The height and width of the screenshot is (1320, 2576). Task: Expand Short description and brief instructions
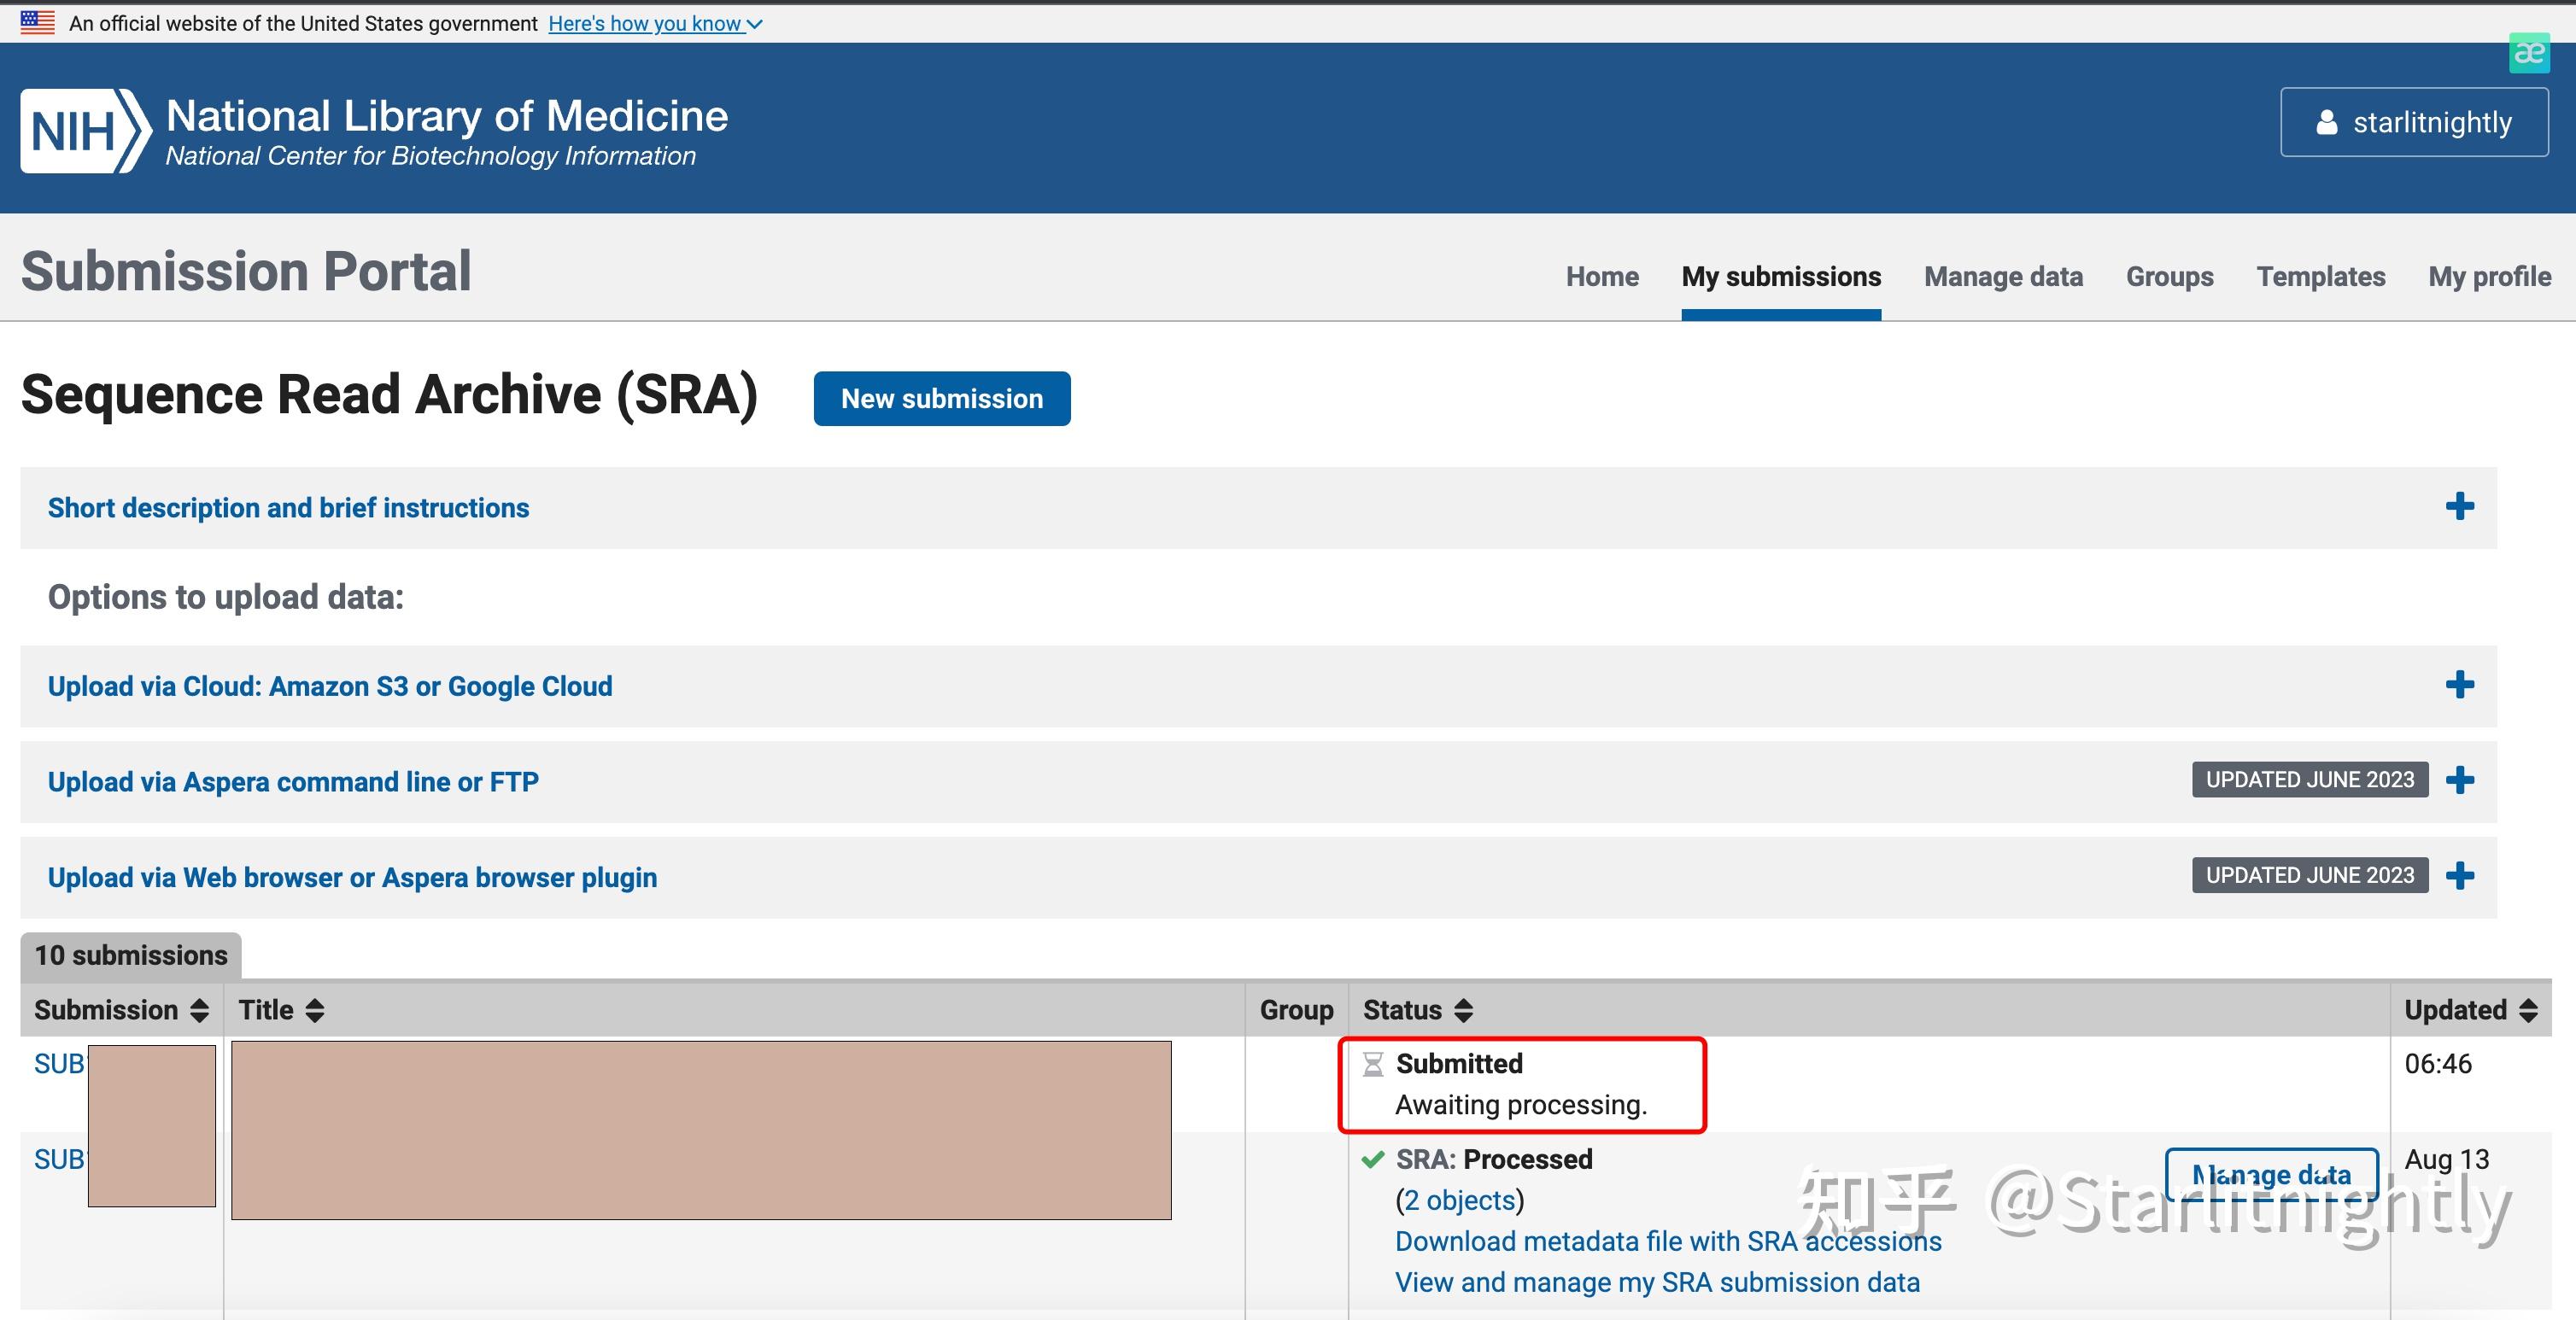[x=288, y=508]
